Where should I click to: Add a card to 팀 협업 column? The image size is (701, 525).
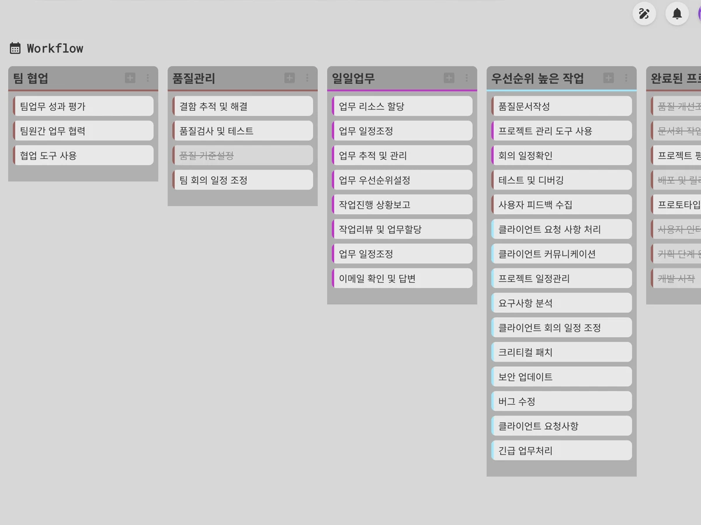130,78
